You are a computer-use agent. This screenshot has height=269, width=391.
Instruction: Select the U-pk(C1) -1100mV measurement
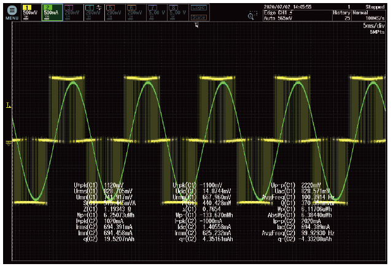(x=197, y=185)
